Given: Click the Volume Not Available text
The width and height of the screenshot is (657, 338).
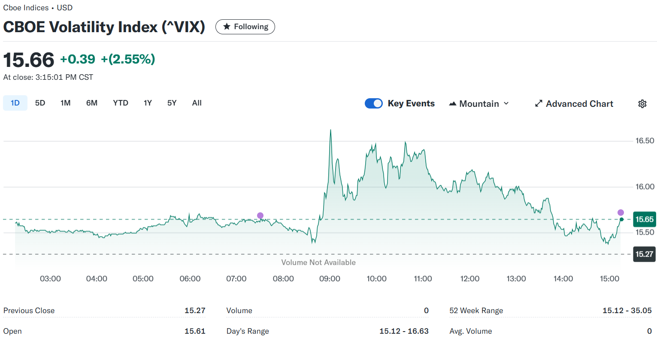Looking at the screenshot, I should tap(318, 263).
